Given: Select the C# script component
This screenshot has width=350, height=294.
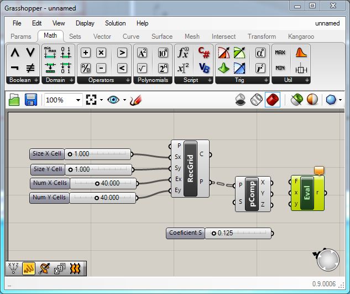Looking at the screenshot, I should (204, 53).
